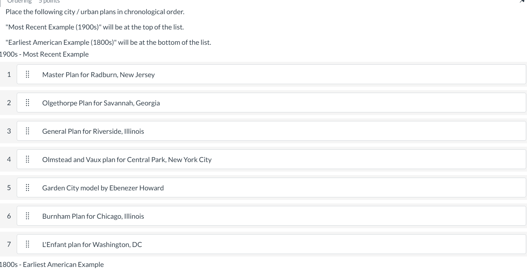Click the L'Enfant plan for Washington DC row
Viewport: 527px width, 273px height.
click(x=202, y=244)
